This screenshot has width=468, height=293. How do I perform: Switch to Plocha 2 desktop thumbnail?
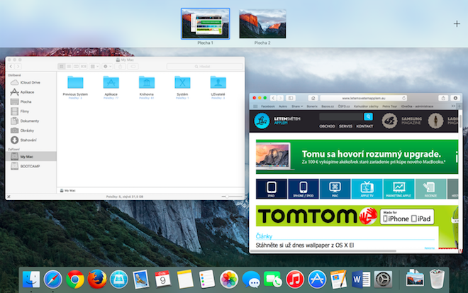click(x=262, y=23)
